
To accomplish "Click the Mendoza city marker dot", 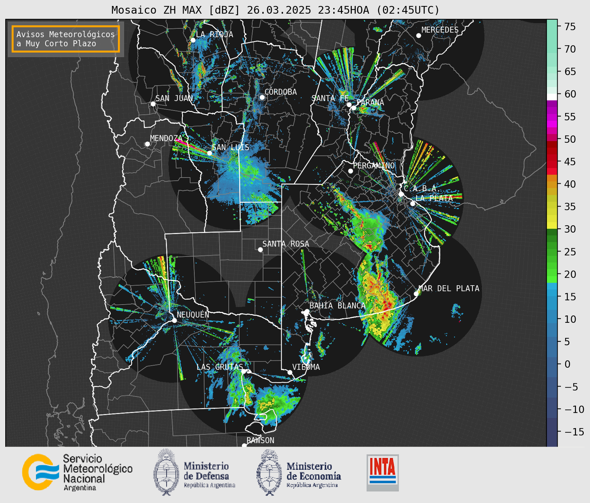I will point(147,144).
